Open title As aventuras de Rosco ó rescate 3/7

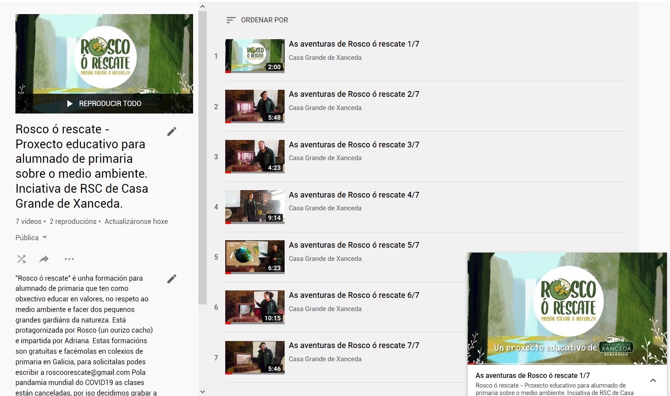[x=354, y=145]
